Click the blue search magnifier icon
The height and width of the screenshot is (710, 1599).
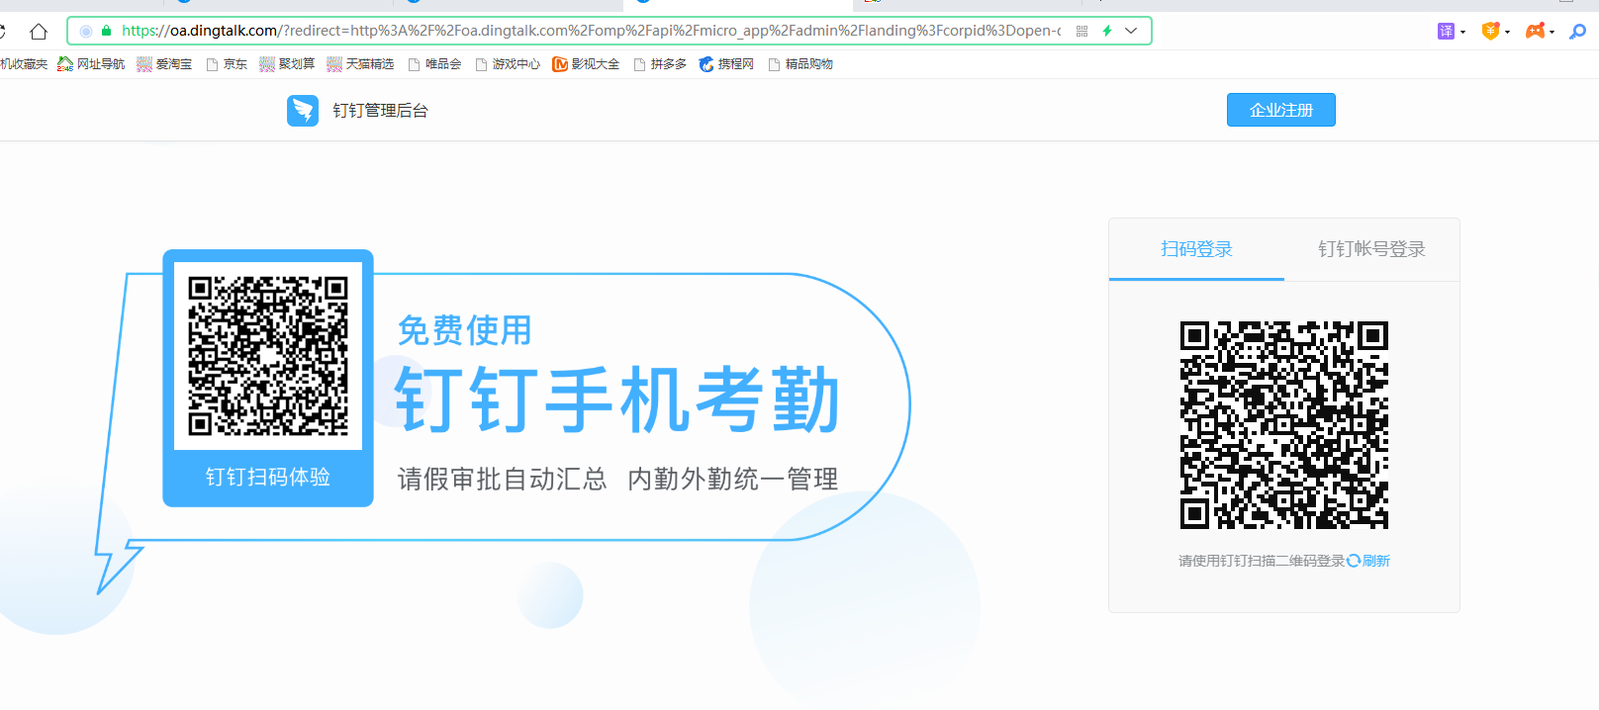1578,32
